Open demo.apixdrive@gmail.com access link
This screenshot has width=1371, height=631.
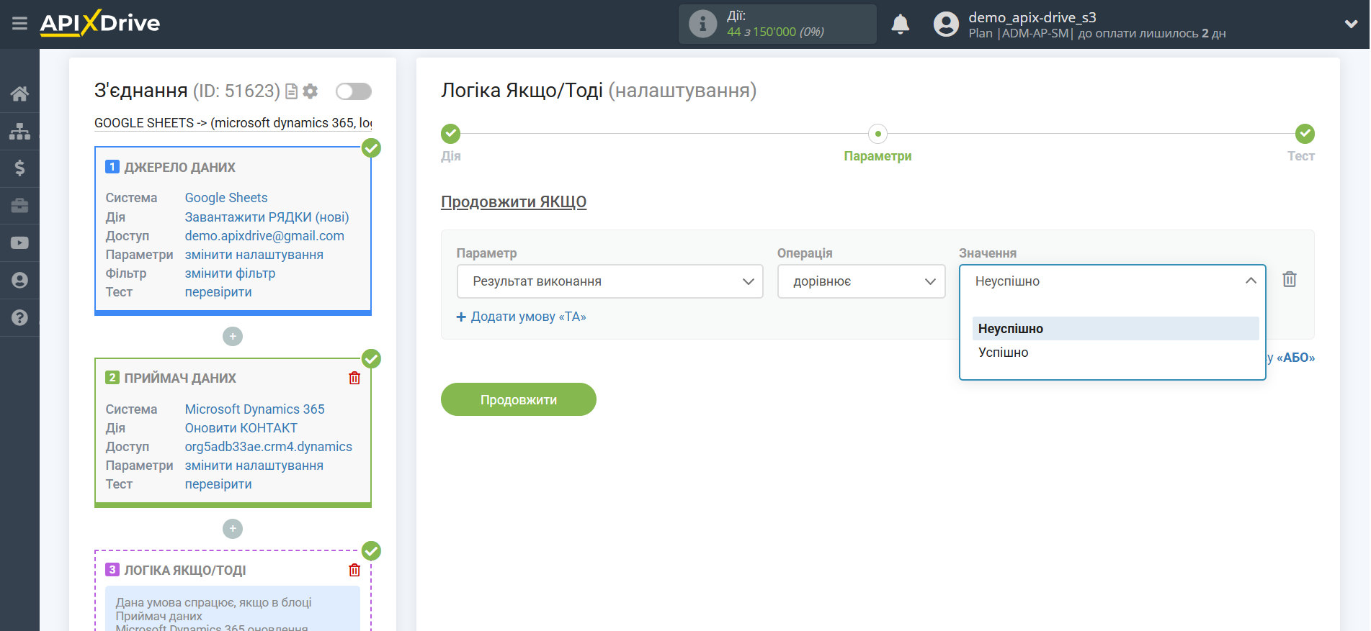pos(264,236)
